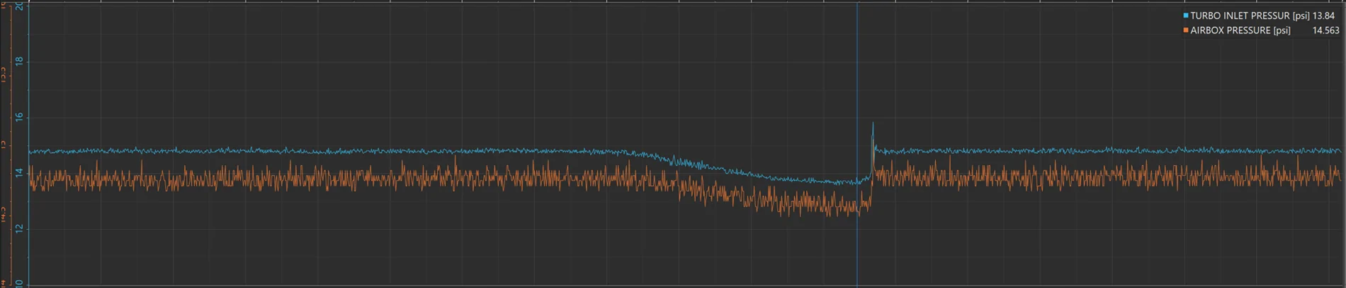1346x288 pixels.
Task: Click the orange vertical axis line
Action: tap(11, 142)
